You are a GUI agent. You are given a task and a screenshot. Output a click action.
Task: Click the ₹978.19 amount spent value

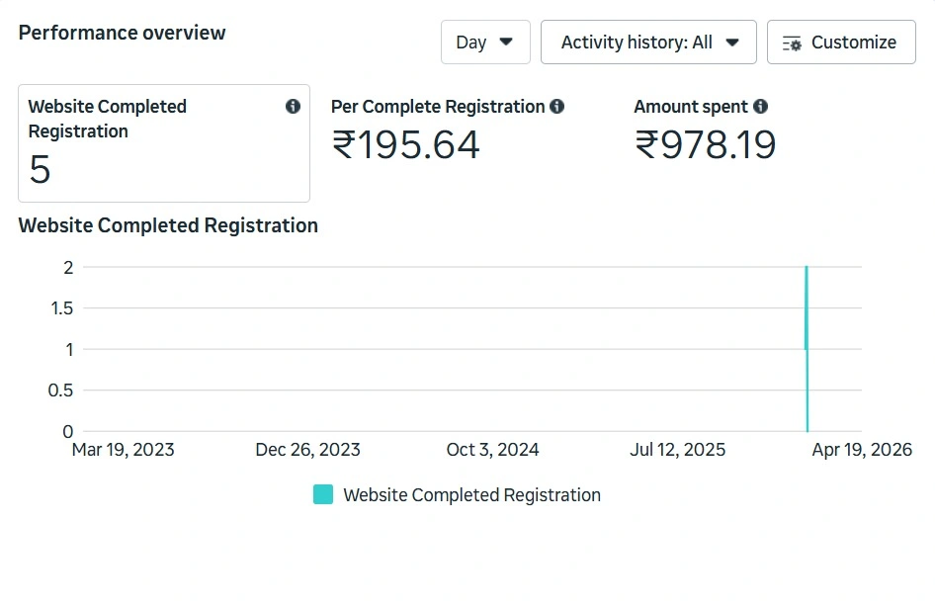(x=706, y=145)
